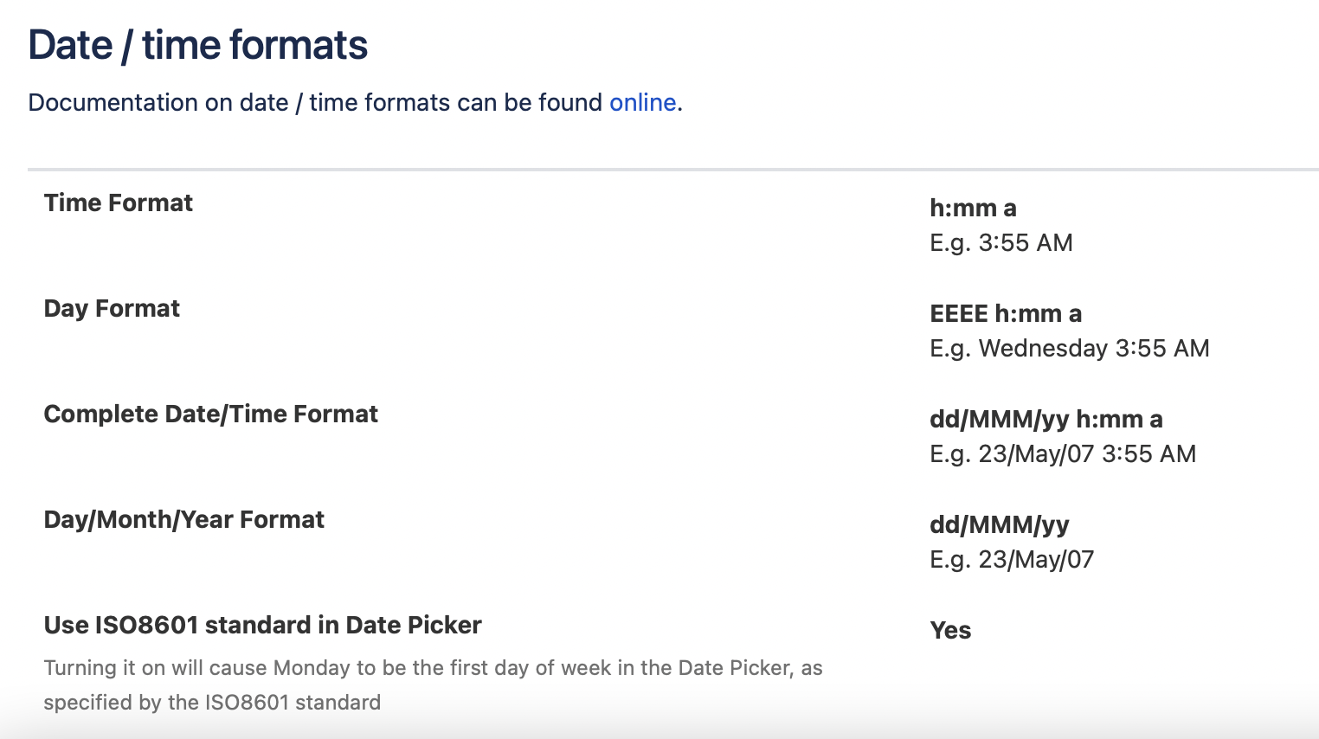Click the "E.g. 3:55 AM" example text
1319x739 pixels.
(x=1001, y=242)
